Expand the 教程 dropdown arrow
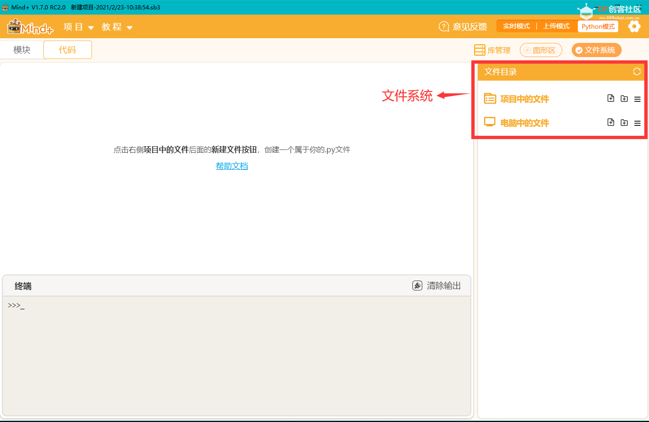This screenshot has width=649, height=422. tap(130, 28)
